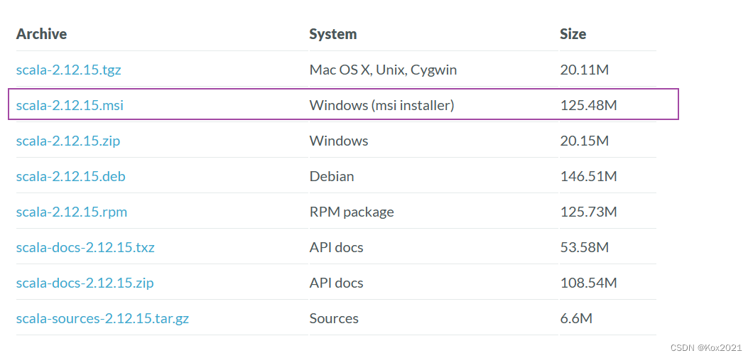Select the 125.73M size value
753x358 pixels.
pyautogui.click(x=588, y=212)
